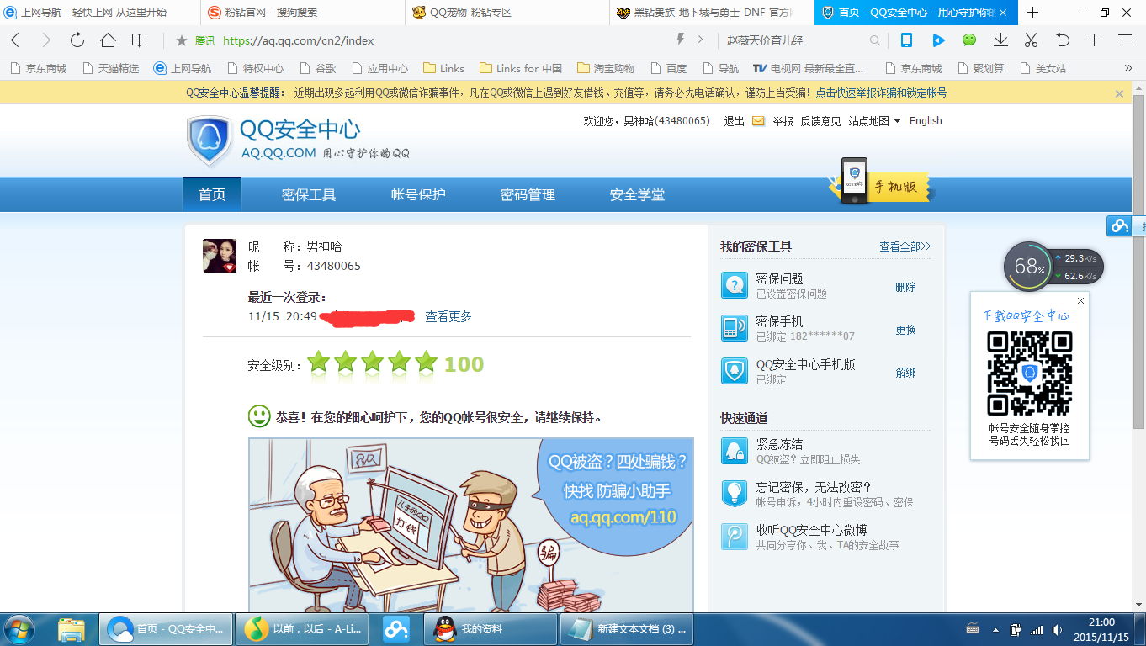Open the 新建文本文档 taskbar window
The image size is (1146, 646).
628,629
